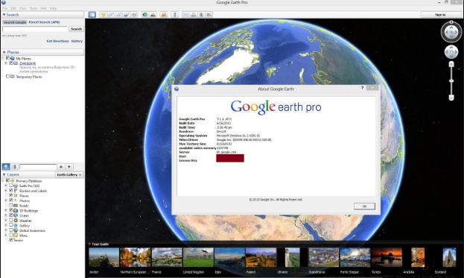Click the look-around compass control

451,32
